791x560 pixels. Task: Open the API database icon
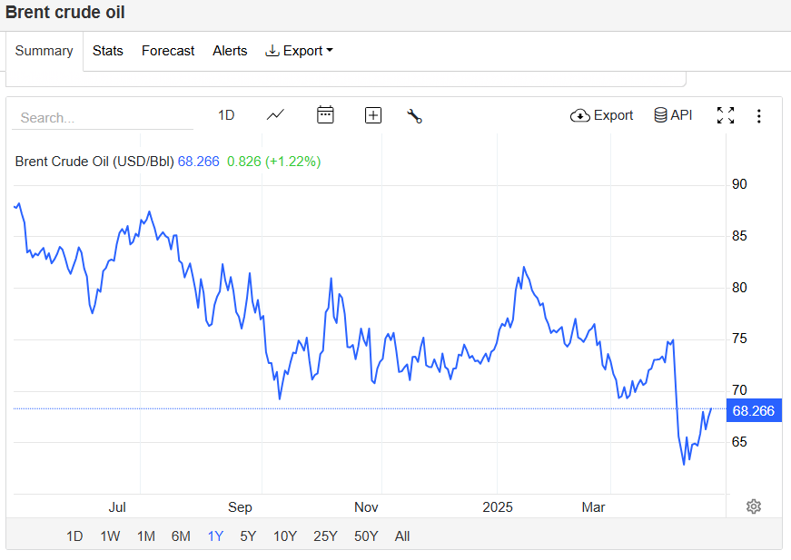tap(673, 115)
